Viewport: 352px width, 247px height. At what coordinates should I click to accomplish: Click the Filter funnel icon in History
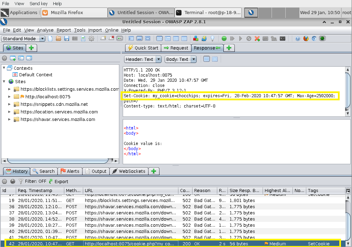pos(21,181)
